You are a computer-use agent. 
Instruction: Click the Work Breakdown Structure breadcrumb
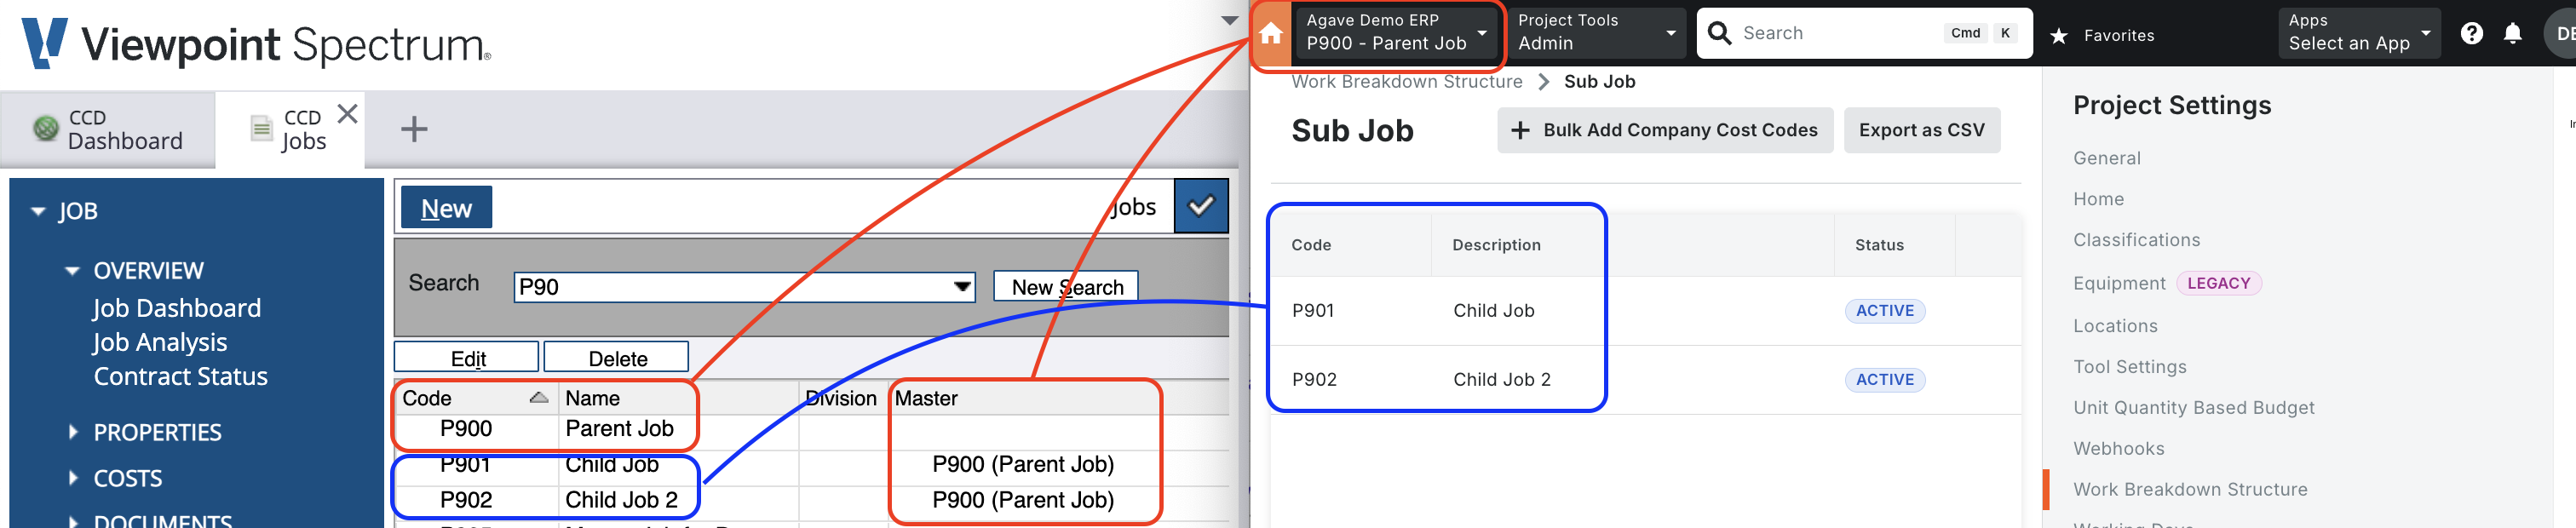(1406, 82)
